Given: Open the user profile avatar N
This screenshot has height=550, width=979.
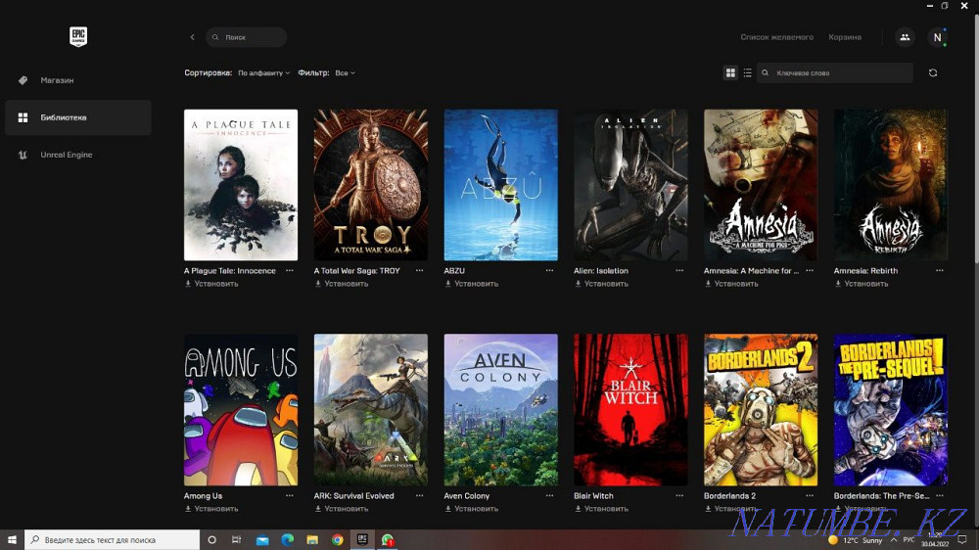Looking at the screenshot, I should coord(938,37).
